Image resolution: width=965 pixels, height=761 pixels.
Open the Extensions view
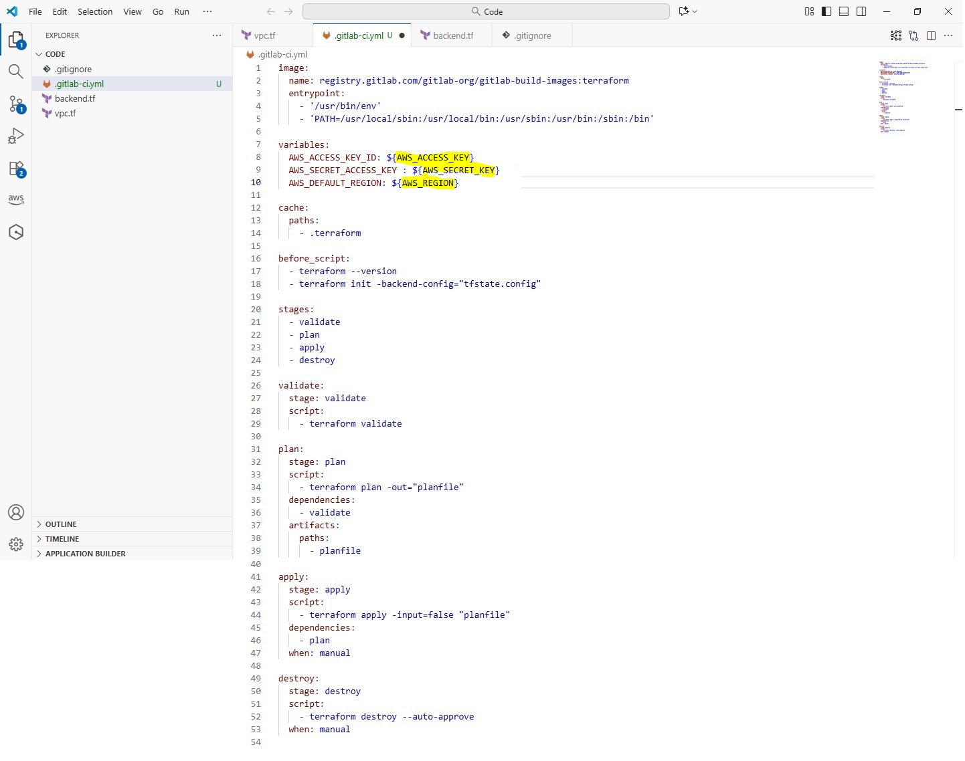[x=16, y=169]
